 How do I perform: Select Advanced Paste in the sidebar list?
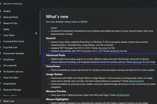pyautogui.click(x=11, y=17)
